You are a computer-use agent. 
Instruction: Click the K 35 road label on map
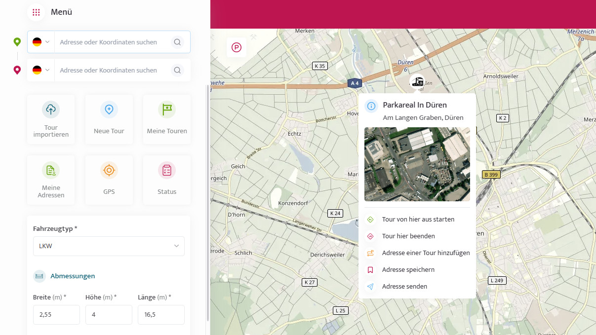coord(320,66)
